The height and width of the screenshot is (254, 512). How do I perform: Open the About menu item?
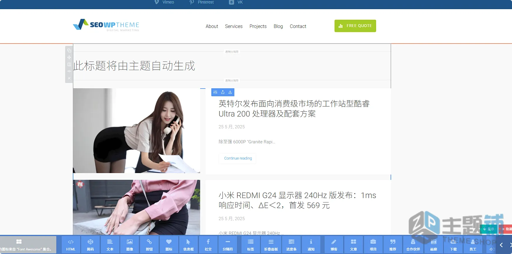coord(212,26)
